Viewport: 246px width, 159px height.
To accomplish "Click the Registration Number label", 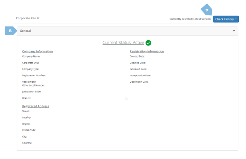I will [34, 76].
